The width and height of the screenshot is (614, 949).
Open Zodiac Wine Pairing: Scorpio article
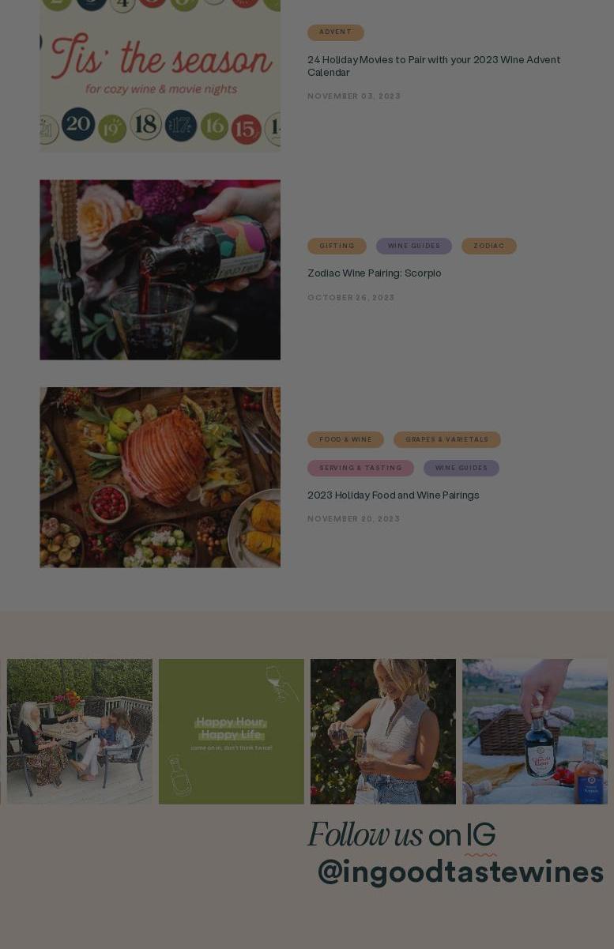pos(375,273)
